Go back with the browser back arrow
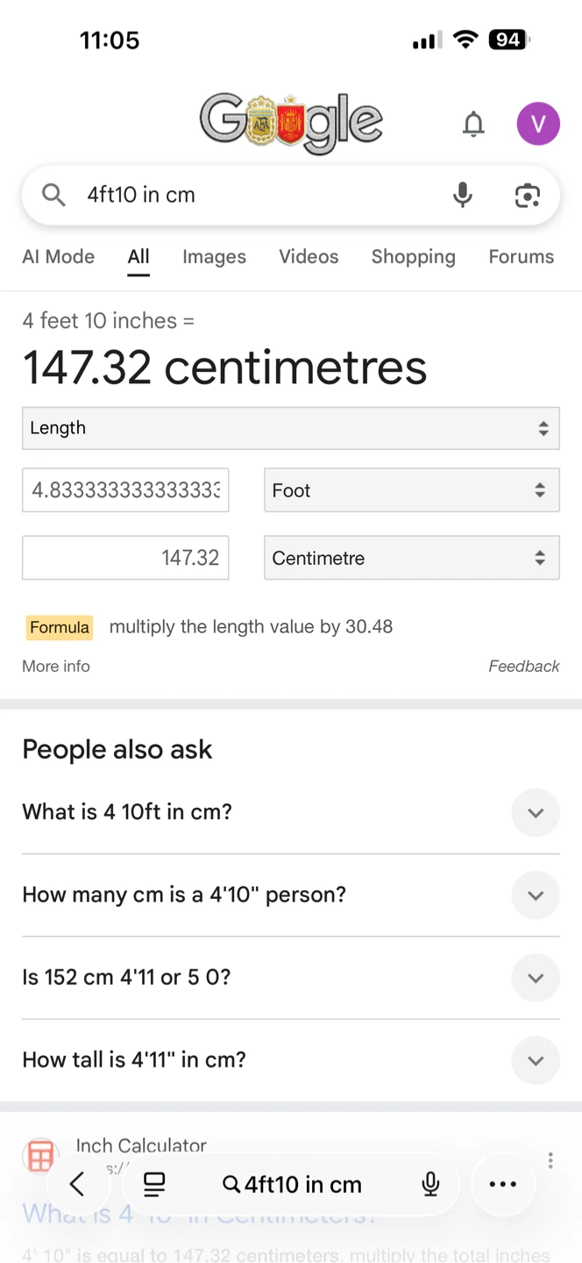This screenshot has height=1263, width=582. 77,1184
